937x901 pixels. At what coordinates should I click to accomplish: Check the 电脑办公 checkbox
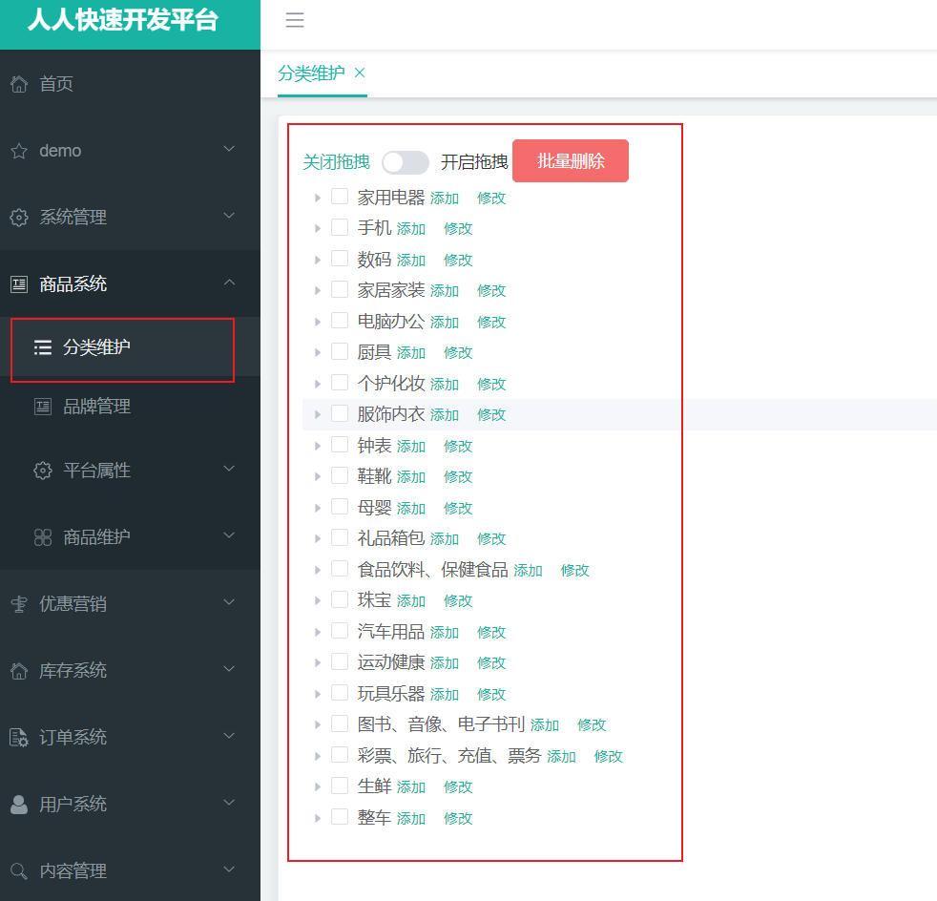point(340,321)
